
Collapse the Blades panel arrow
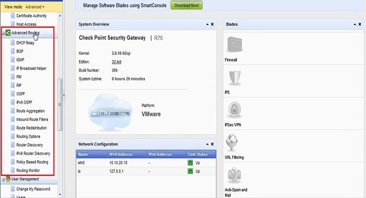[x=355, y=24]
